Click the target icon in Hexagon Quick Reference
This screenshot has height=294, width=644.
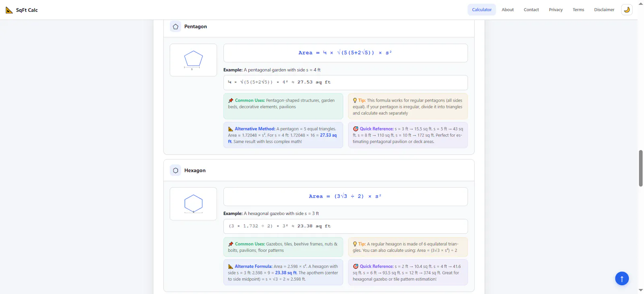tap(355, 266)
